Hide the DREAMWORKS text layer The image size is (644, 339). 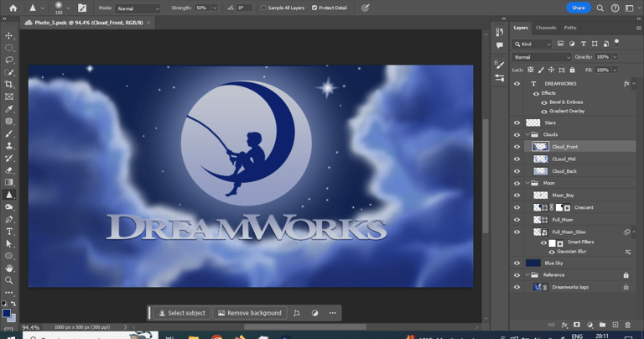pyautogui.click(x=517, y=83)
